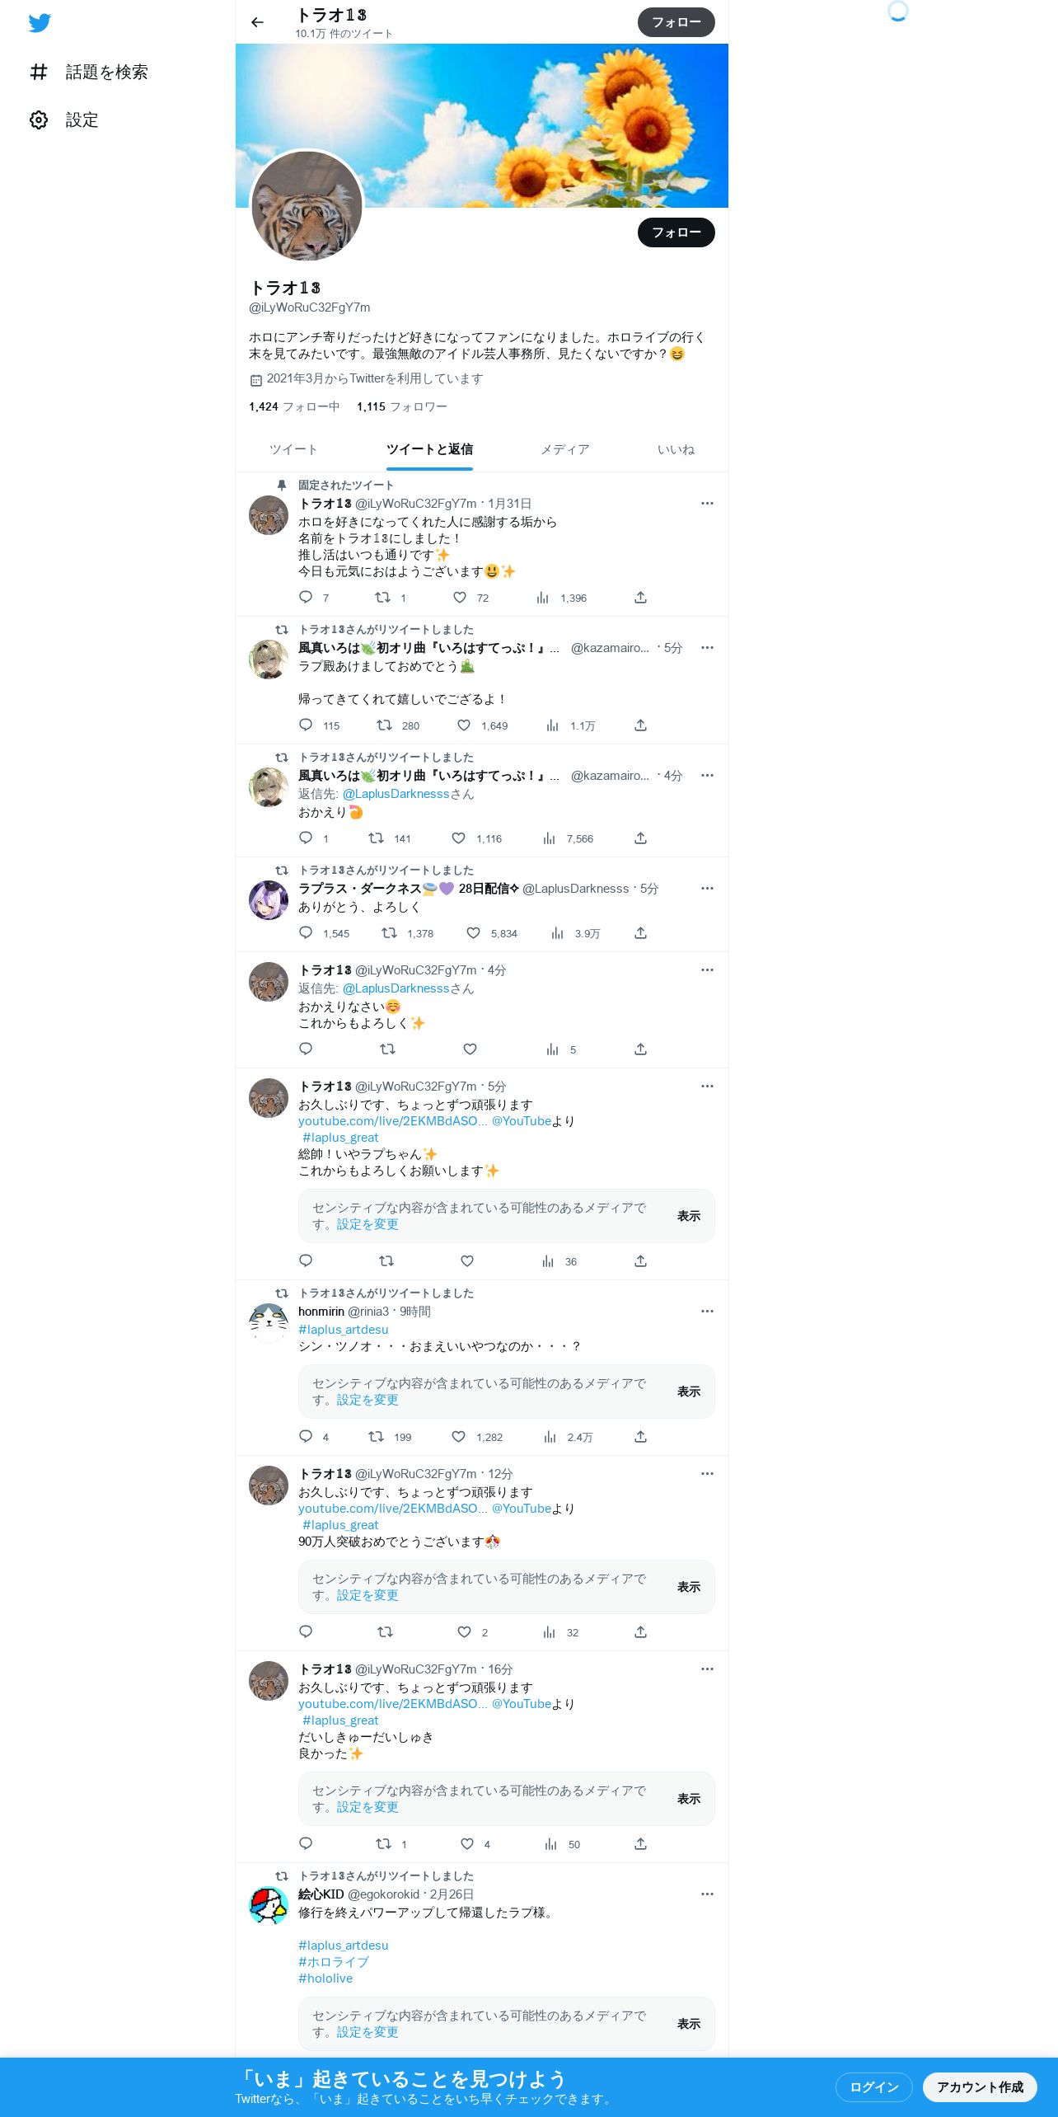
Task: Show sensitive media on honmirin's tweet
Action: point(689,1392)
